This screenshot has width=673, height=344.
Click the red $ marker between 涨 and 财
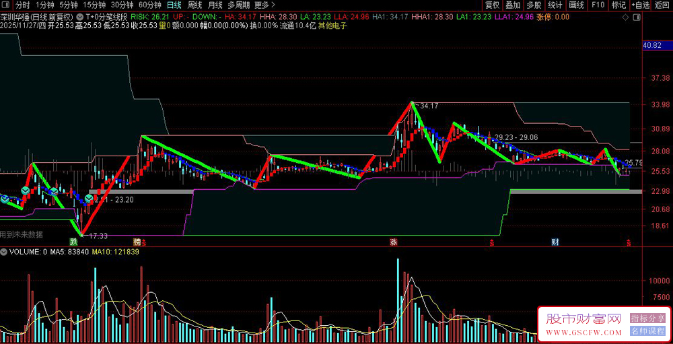(x=491, y=242)
